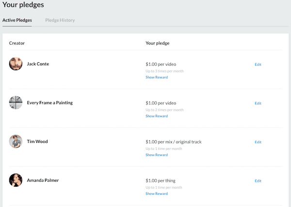Edit the Tim Wood pledge

click(x=258, y=142)
